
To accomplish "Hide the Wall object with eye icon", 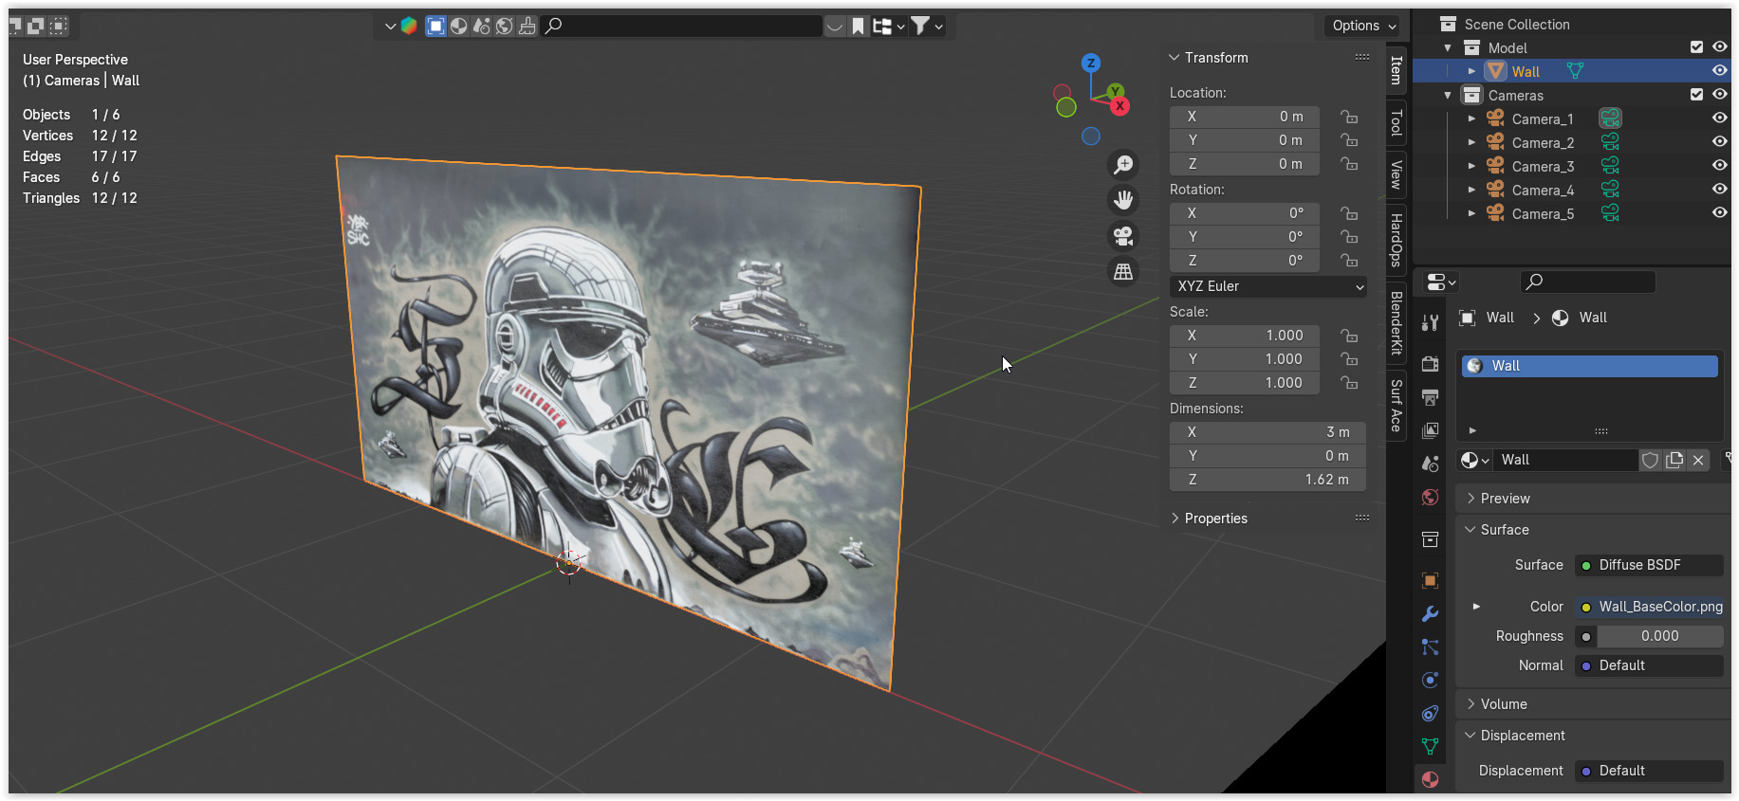I will point(1719,70).
